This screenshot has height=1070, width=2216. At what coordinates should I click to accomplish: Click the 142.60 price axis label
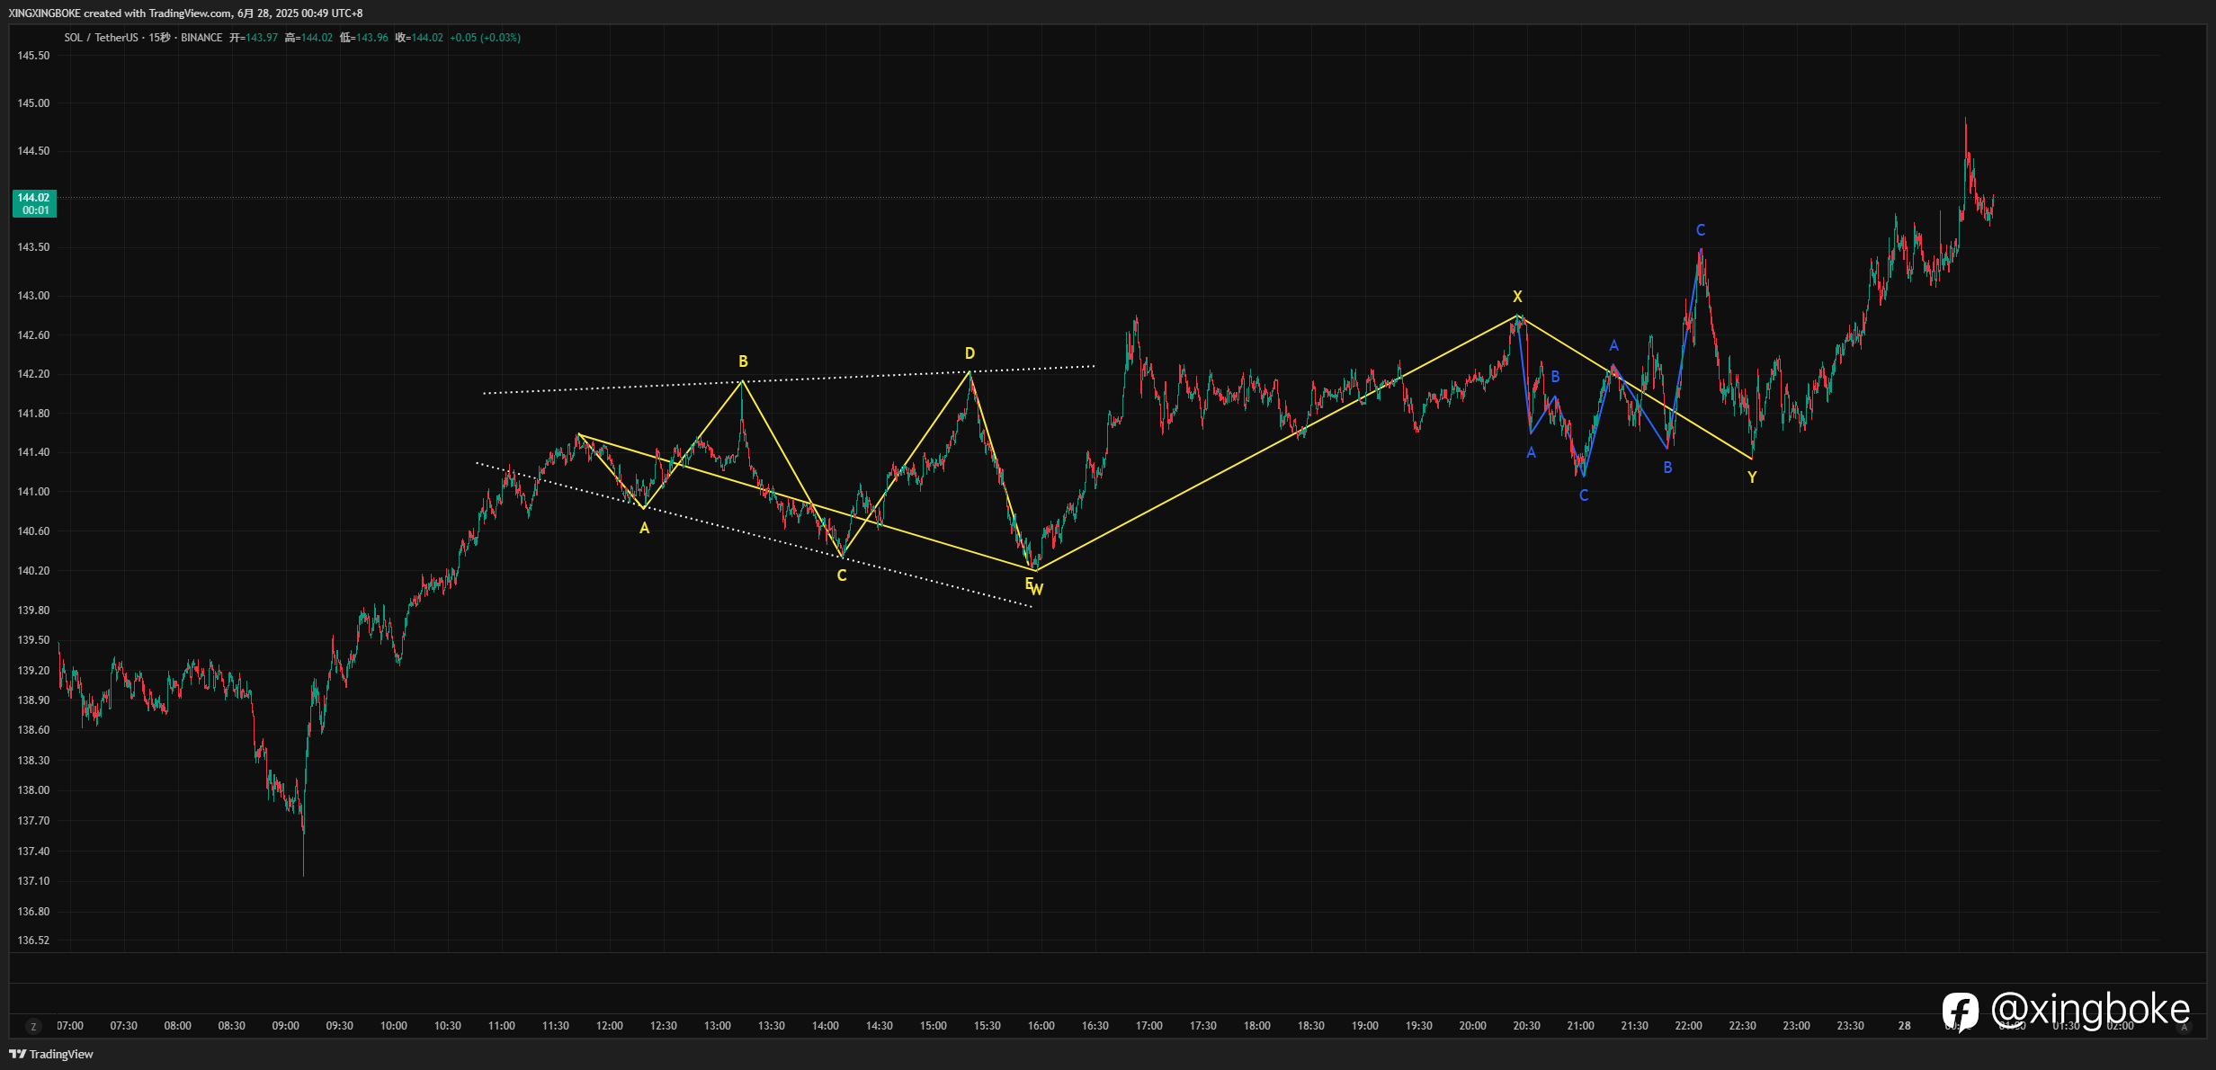pyautogui.click(x=34, y=335)
